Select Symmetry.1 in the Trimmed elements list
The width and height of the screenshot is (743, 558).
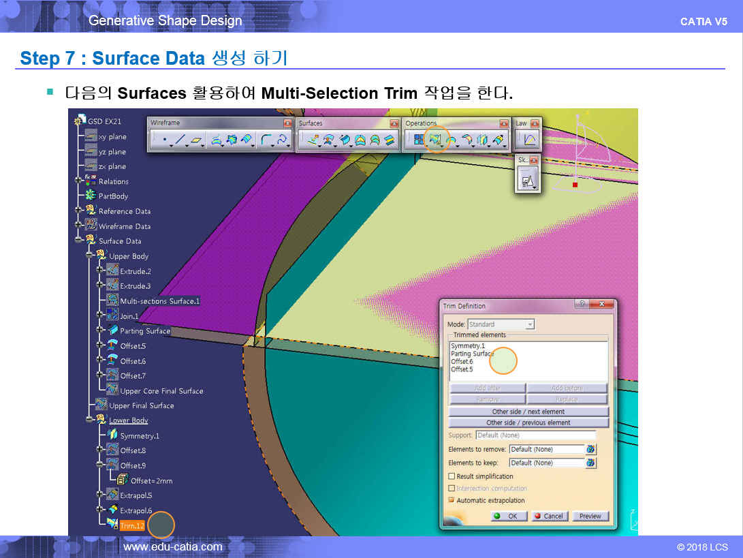(467, 346)
